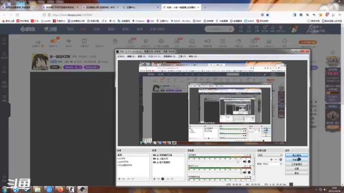Mute the first mixer channel via its speaker icon
This screenshot has width=344, height=193.
(245, 162)
